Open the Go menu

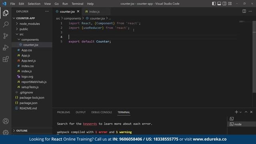[56, 4]
